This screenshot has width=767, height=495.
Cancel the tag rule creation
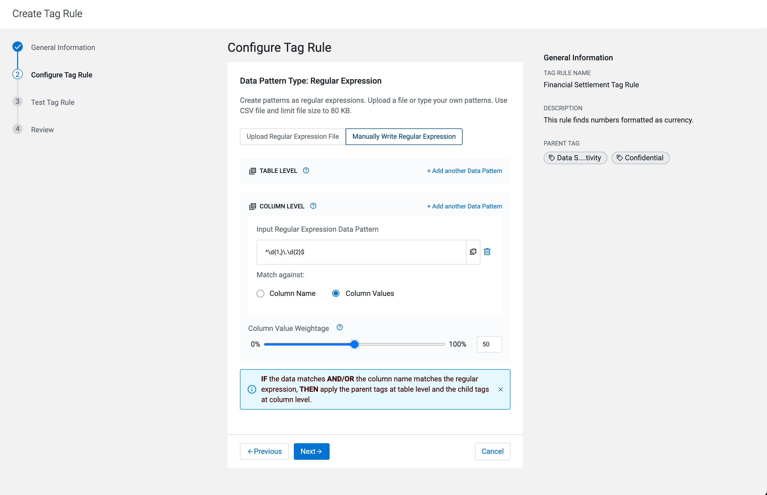coord(492,451)
